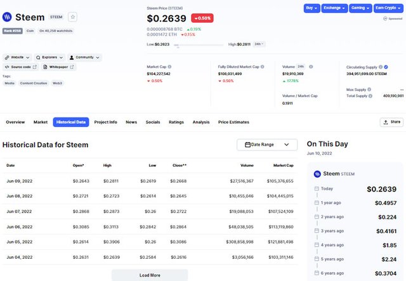
Task: Click the Jun 06, 2022 high value $0.3113
Action: pyautogui.click(x=111, y=227)
